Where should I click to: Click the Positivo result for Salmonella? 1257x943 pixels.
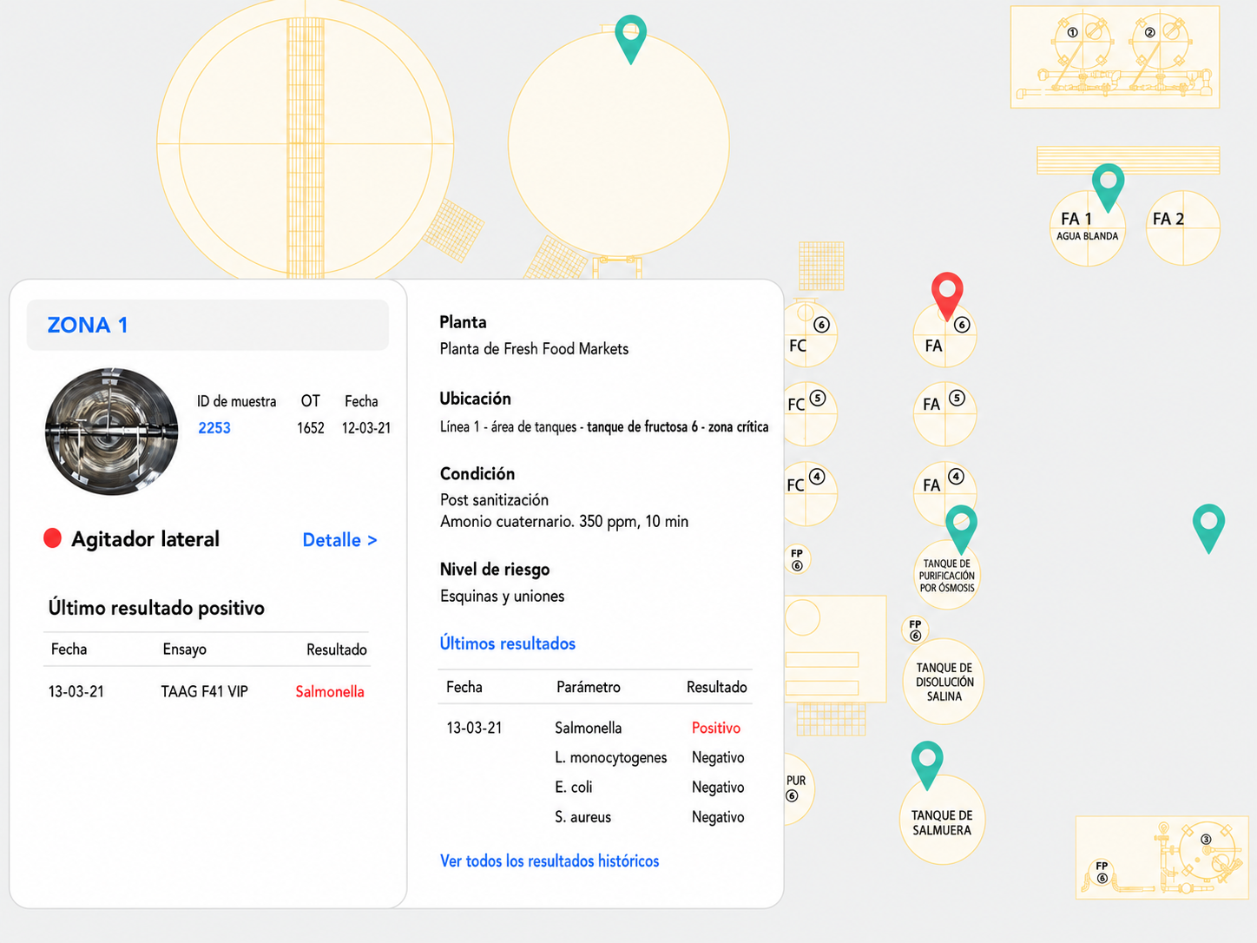(x=716, y=728)
